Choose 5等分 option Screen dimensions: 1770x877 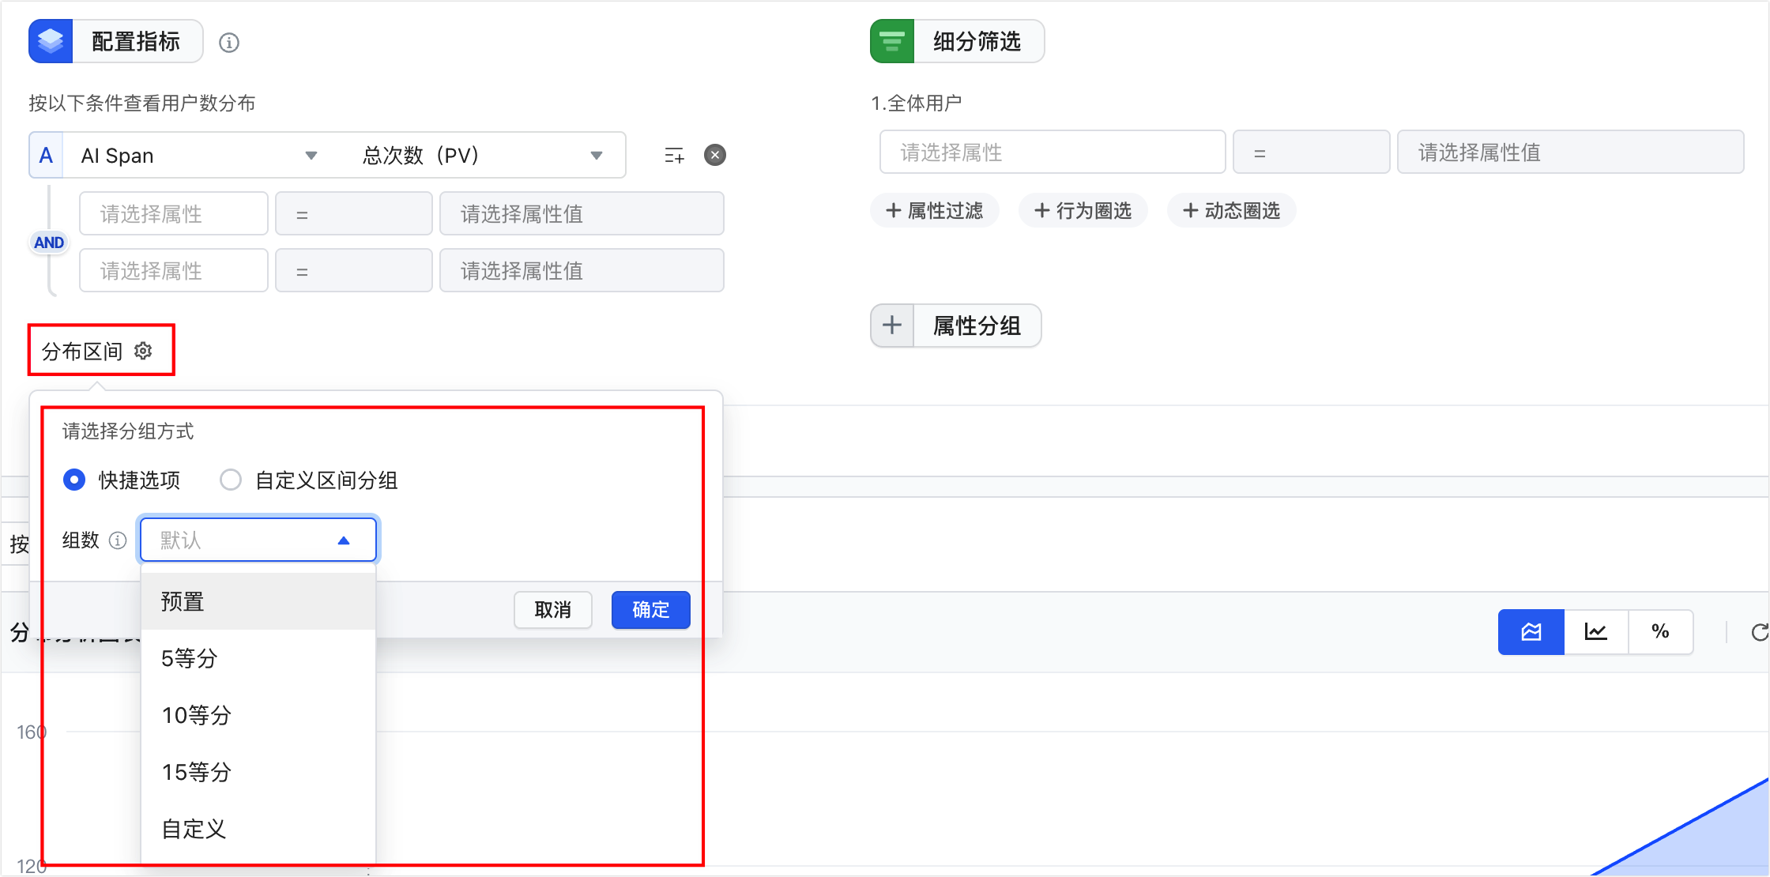click(x=258, y=658)
